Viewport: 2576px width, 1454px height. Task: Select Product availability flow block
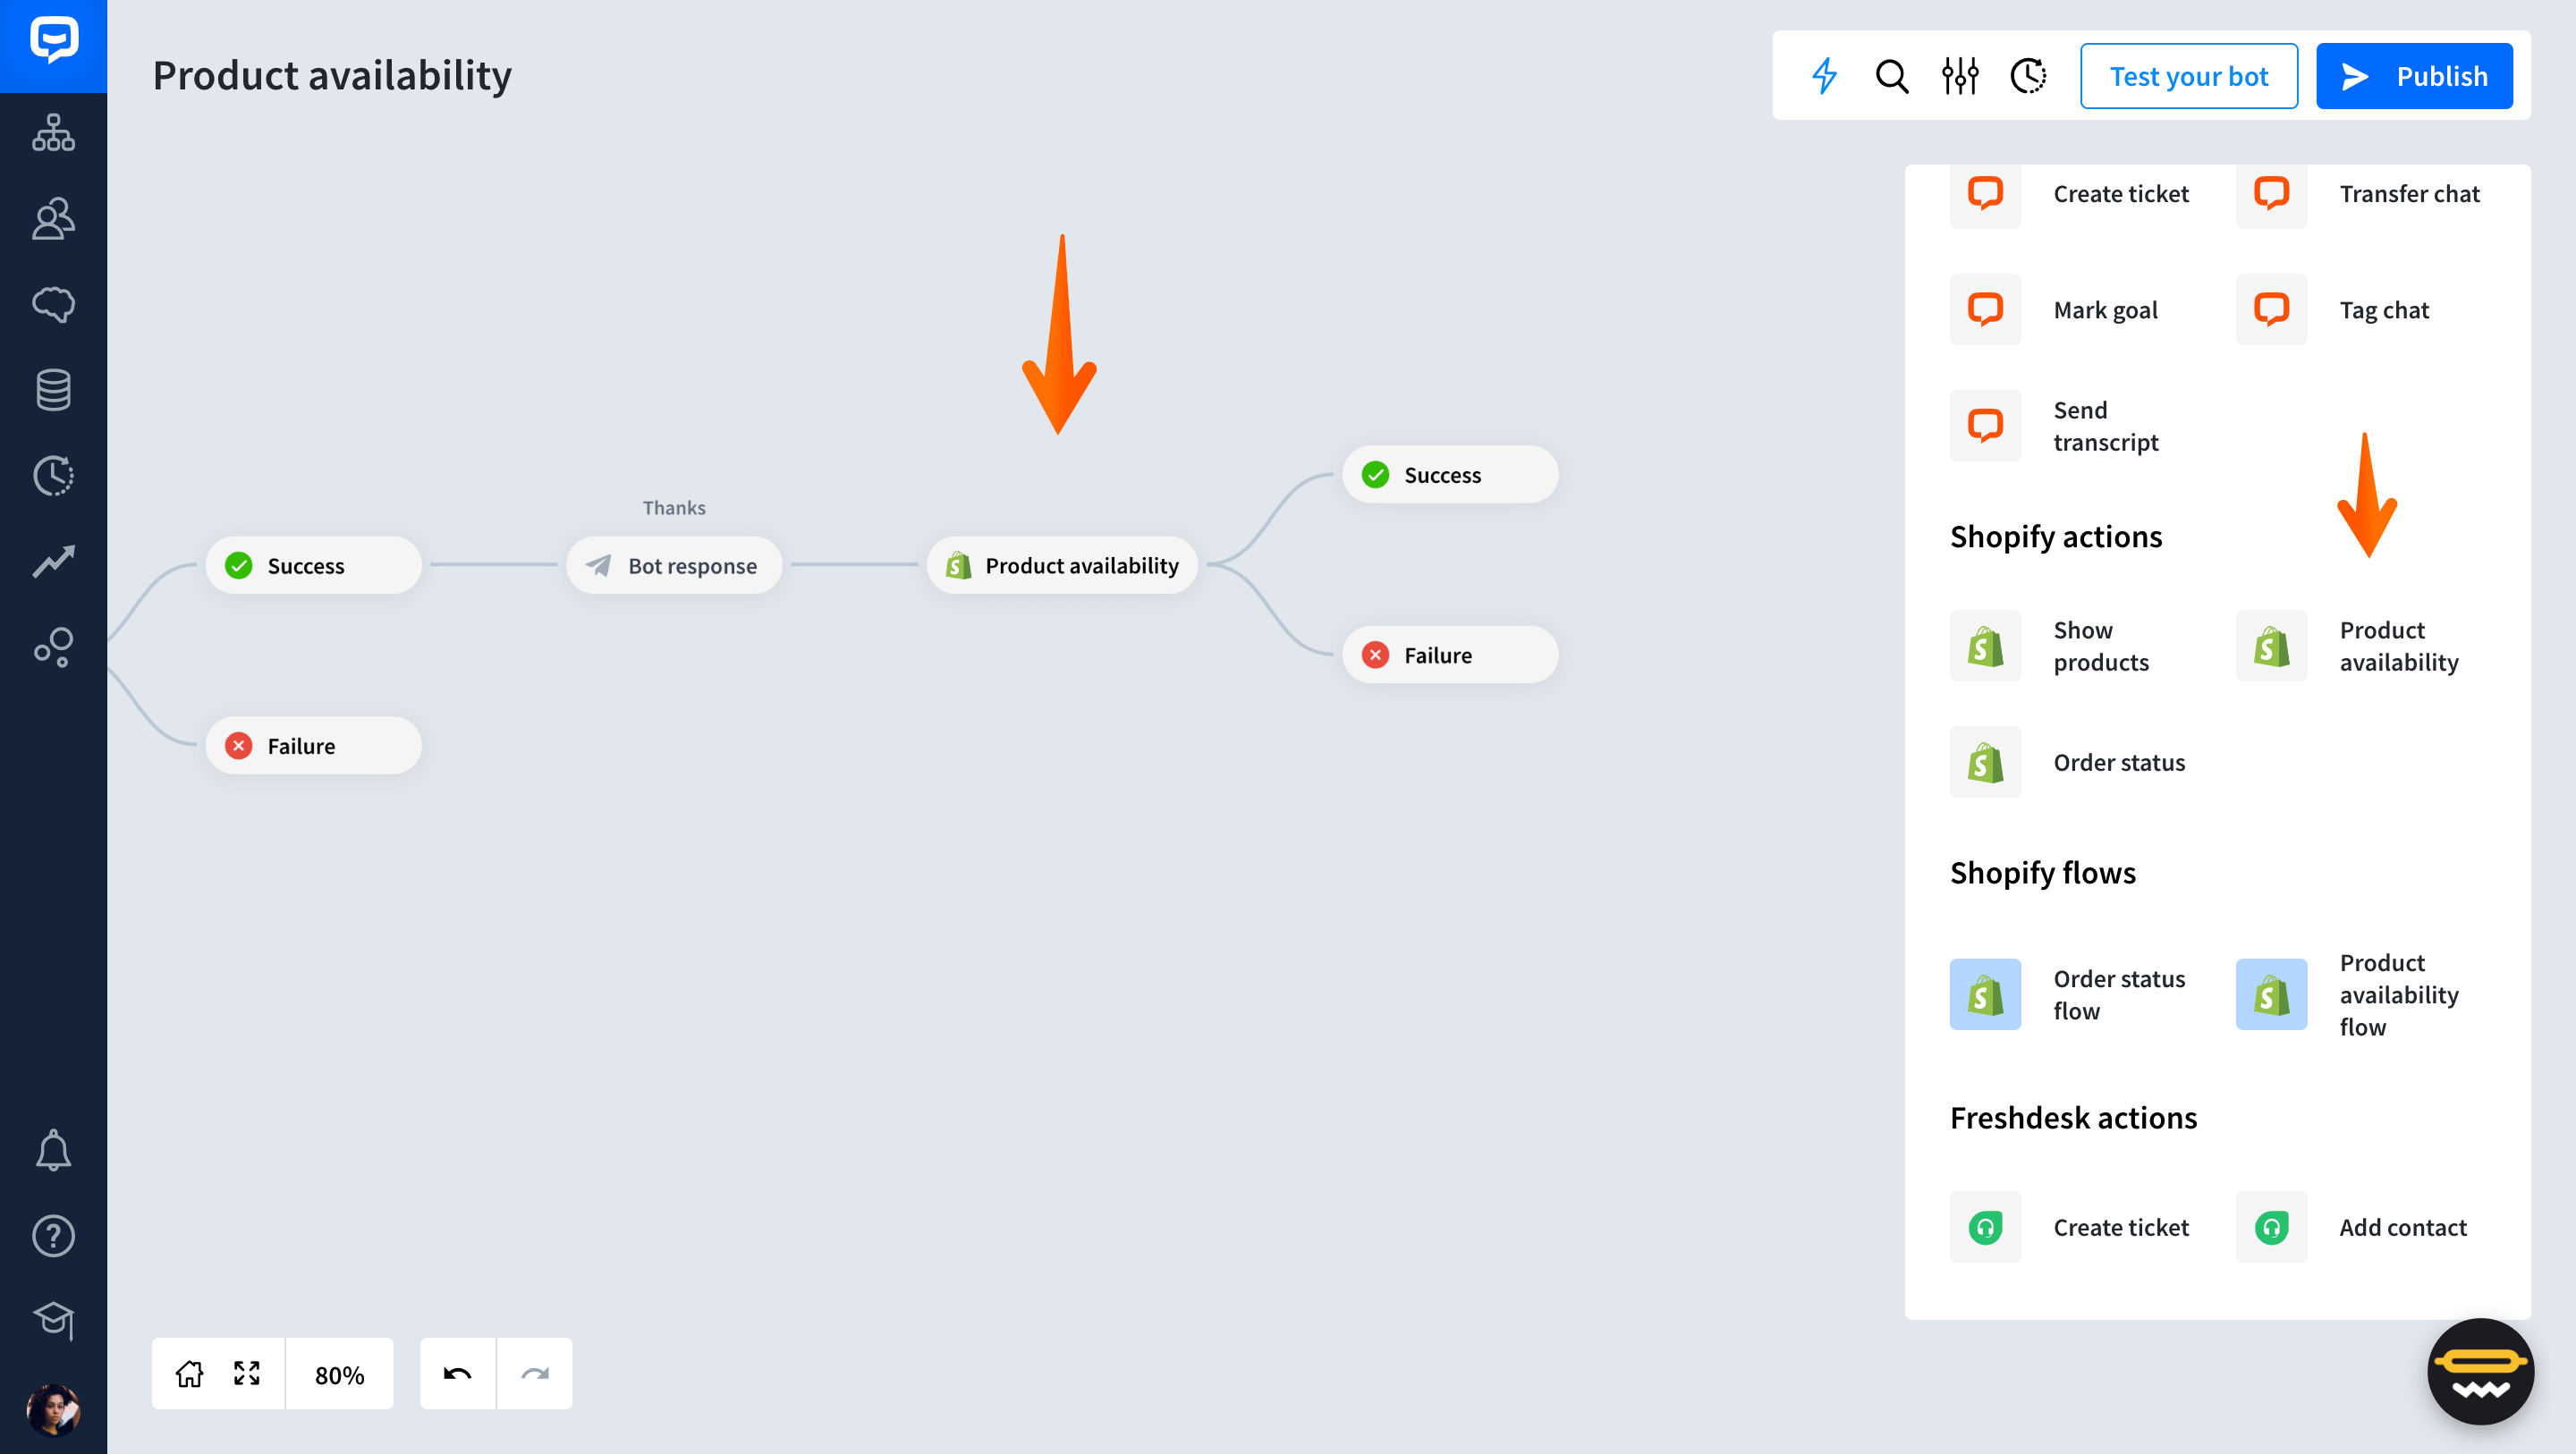point(2347,994)
